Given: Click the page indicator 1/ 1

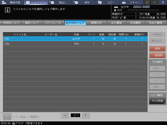Looking at the screenshot, I should coord(75,115).
